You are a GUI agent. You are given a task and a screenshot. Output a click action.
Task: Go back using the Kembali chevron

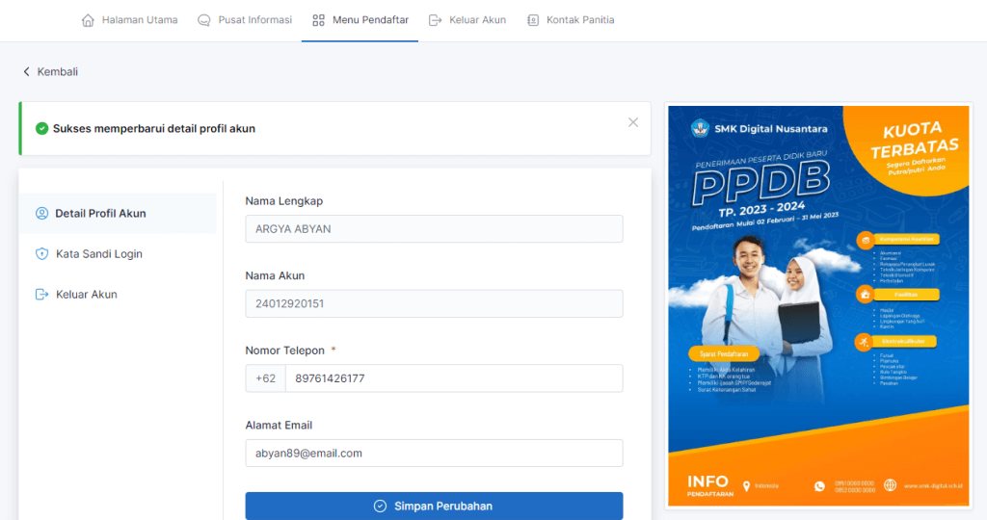27,72
